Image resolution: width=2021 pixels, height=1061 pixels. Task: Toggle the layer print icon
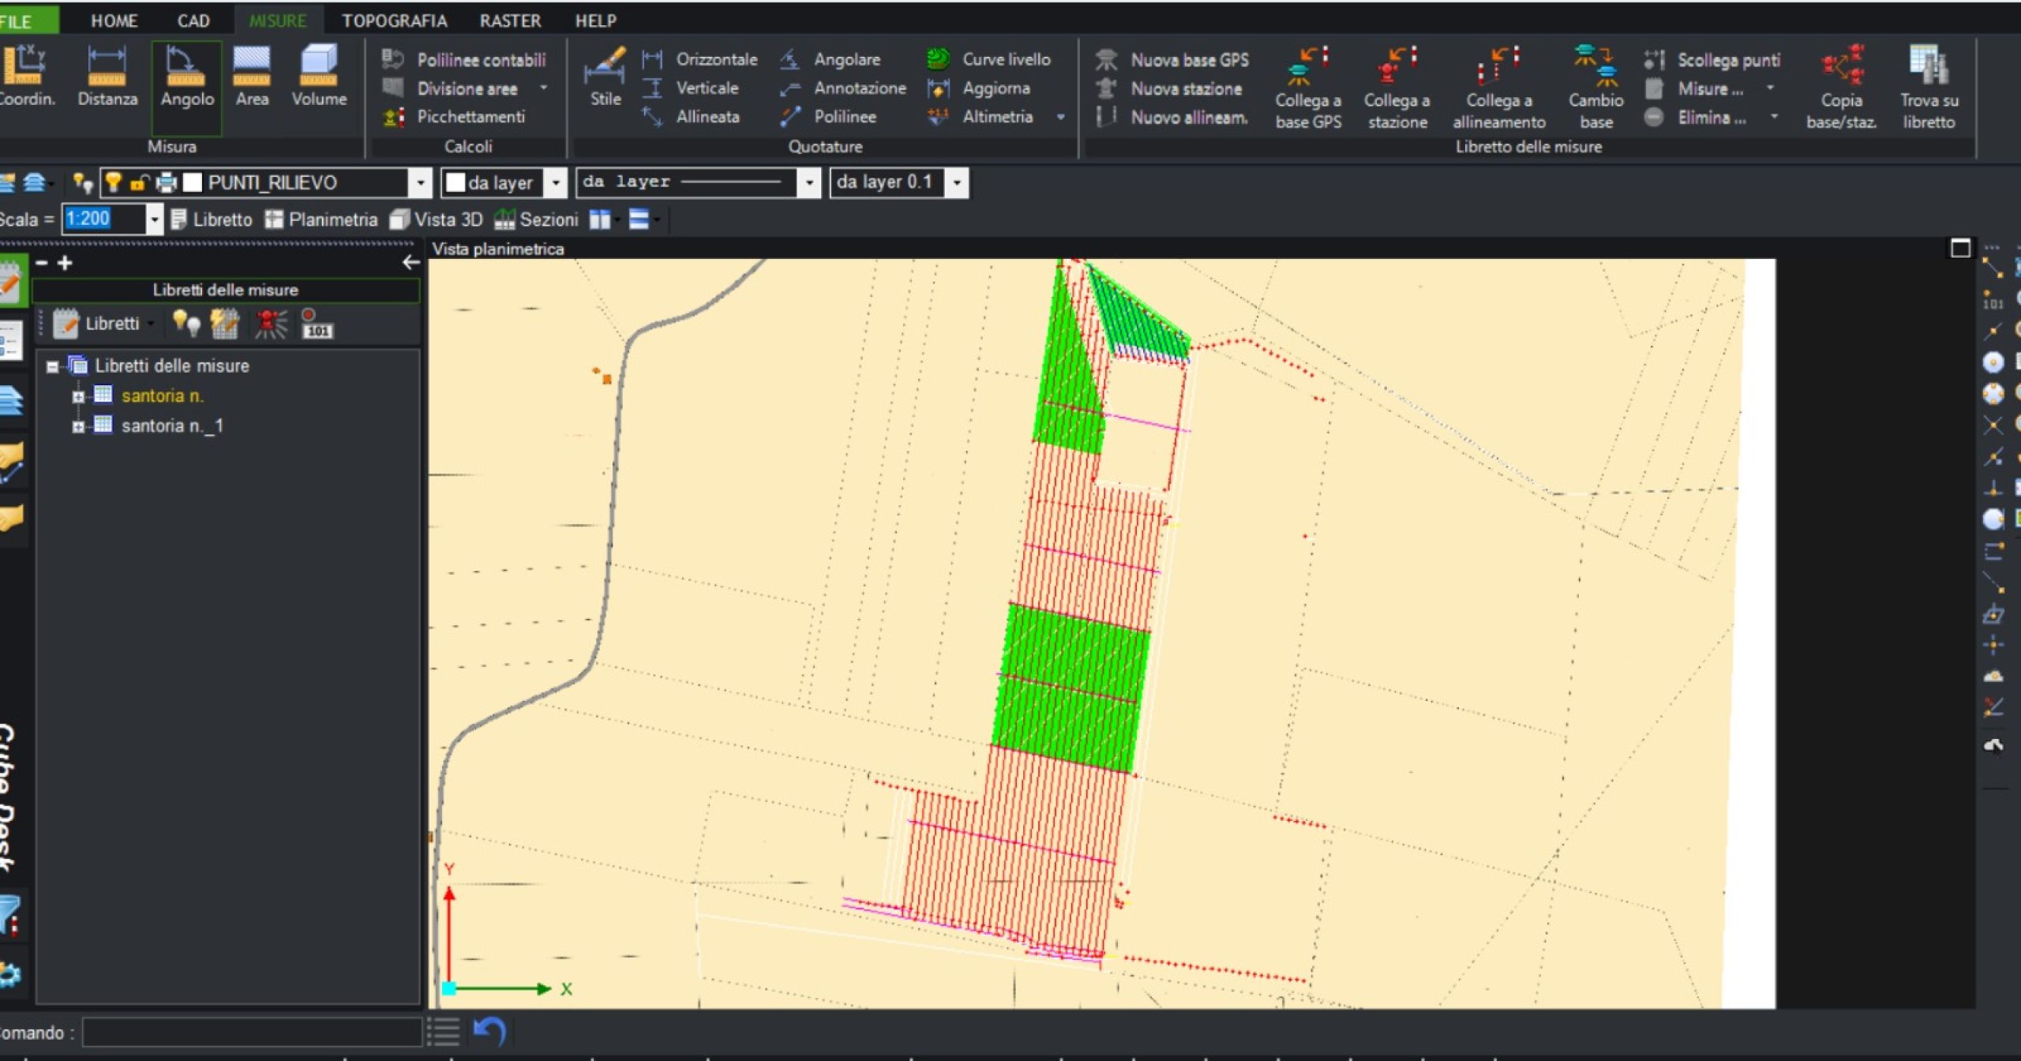point(166,182)
